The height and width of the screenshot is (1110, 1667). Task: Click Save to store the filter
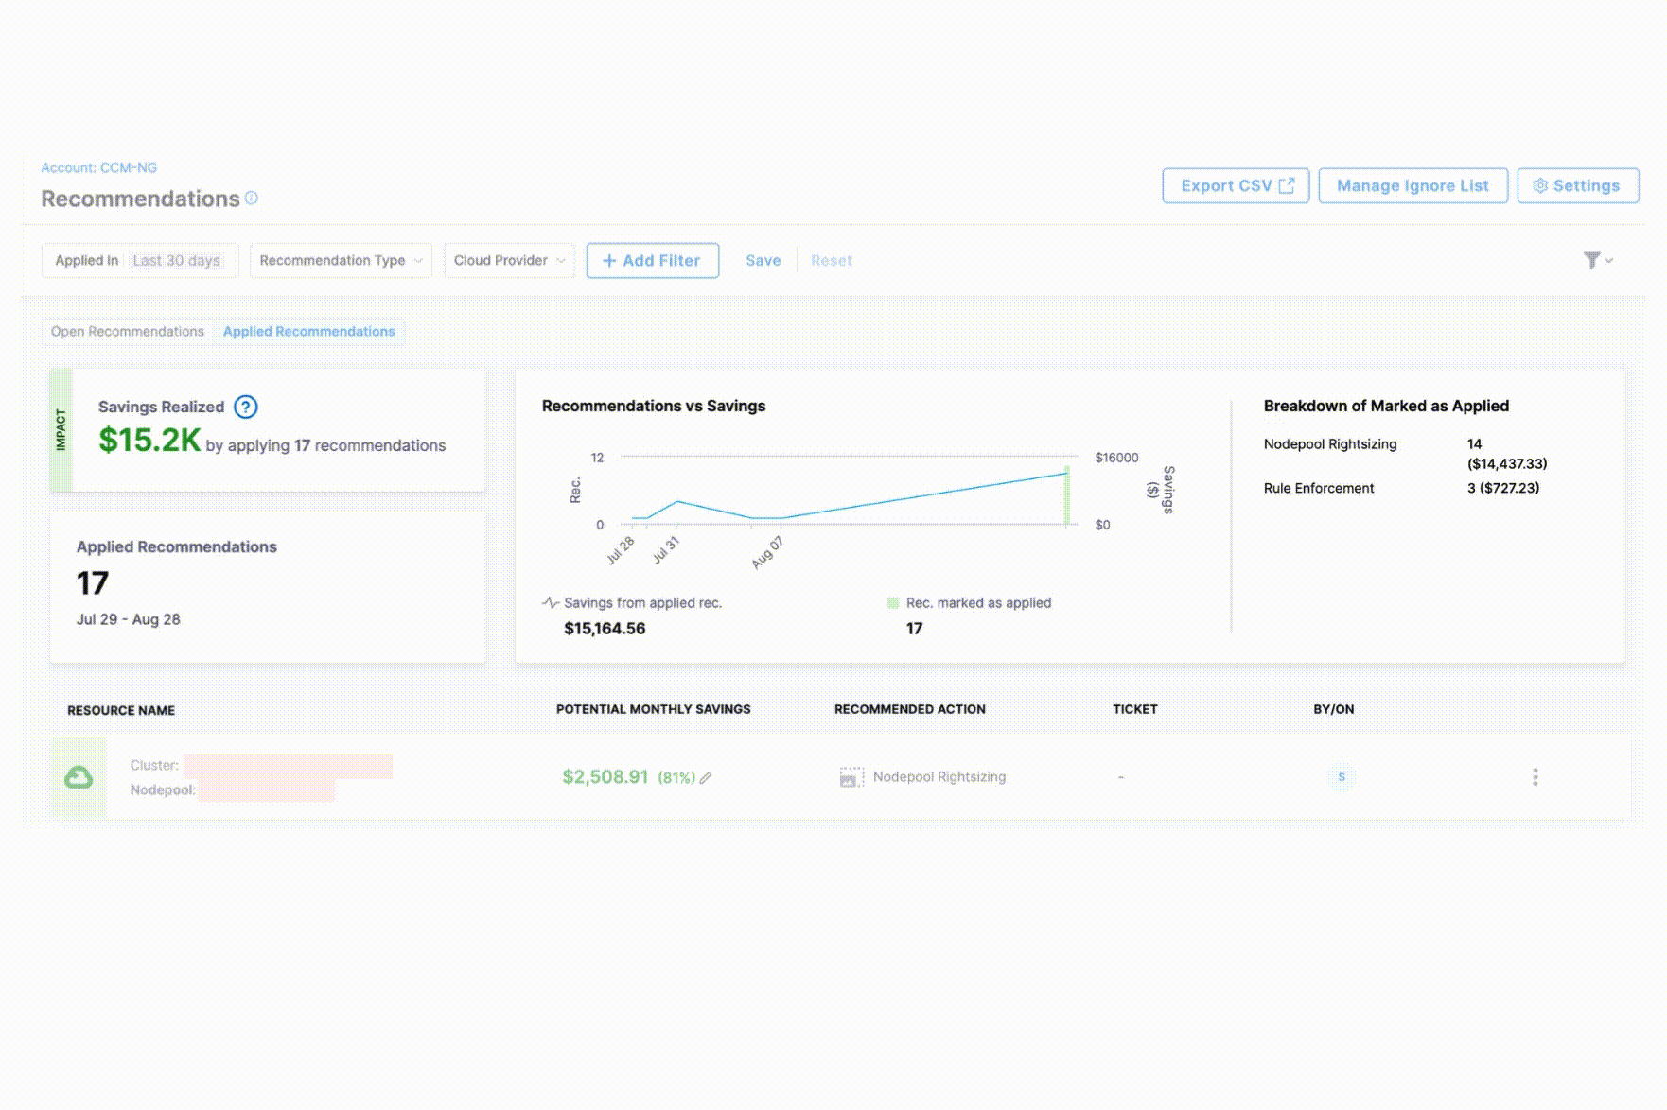(x=763, y=261)
